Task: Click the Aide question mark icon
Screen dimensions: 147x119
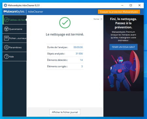Action: pyautogui.click(x=7, y=57)
